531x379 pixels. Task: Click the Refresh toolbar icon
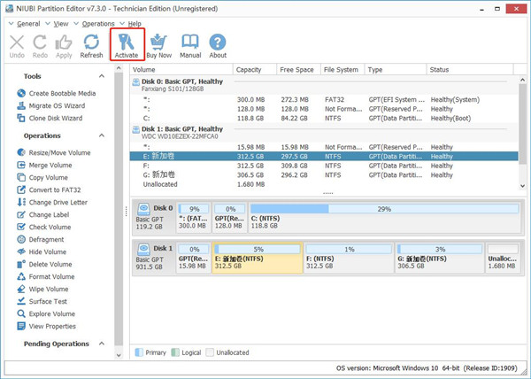[x=91, y=41]
